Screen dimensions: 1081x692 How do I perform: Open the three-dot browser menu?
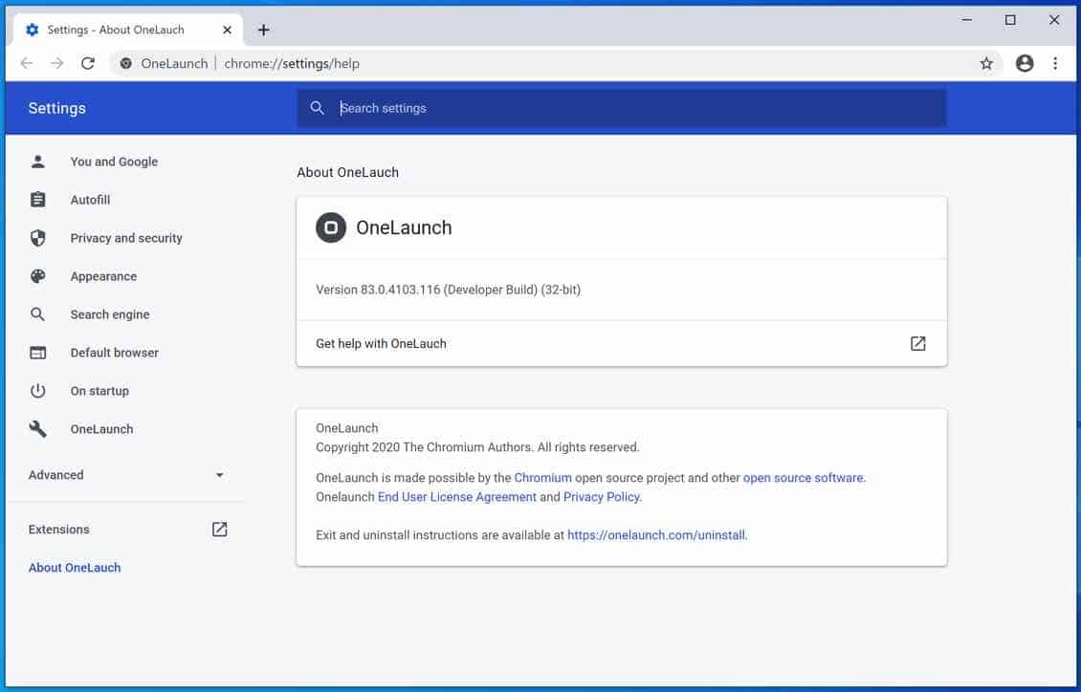[x=1055, y=63]
